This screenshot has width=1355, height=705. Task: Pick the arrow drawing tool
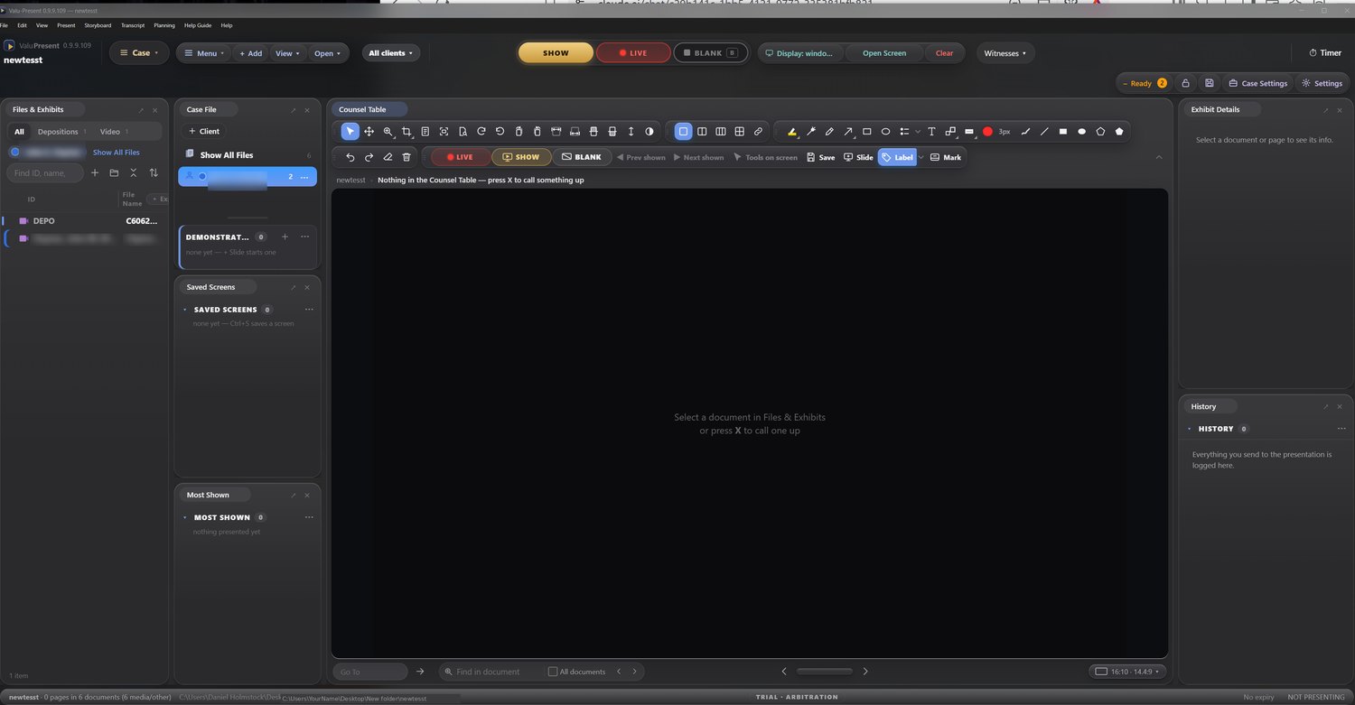pyautogui.click(x=848, y=132)
